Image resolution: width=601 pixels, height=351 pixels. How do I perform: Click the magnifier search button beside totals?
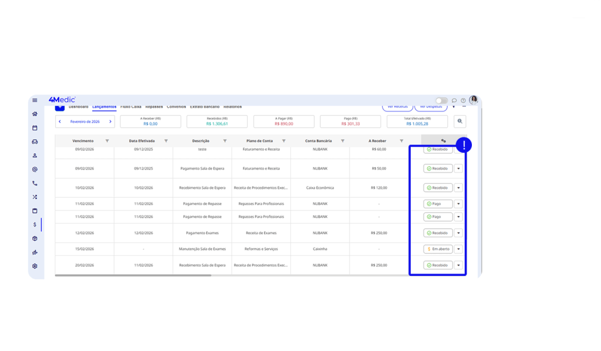(460, 122)
